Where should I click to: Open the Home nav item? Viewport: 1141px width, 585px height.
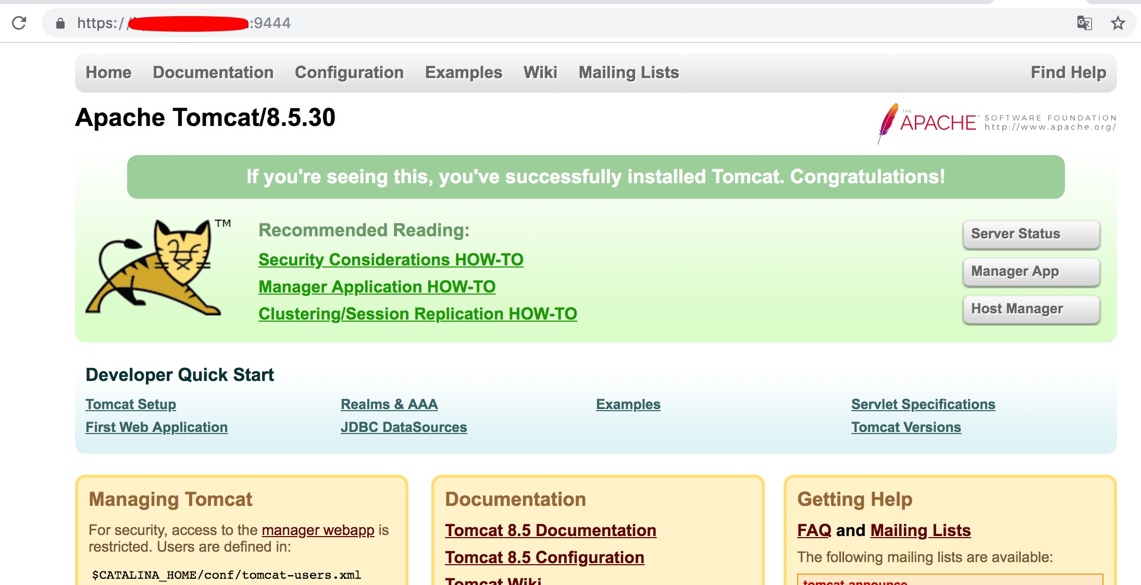(x=108, y=72)
